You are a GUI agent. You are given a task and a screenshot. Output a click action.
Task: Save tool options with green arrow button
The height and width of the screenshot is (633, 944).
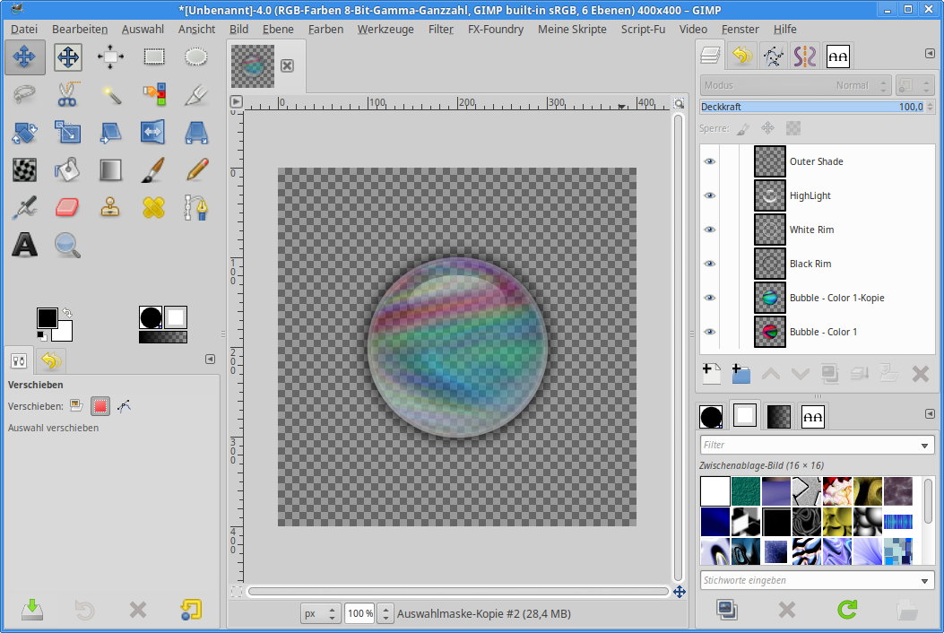click(x=32, y=610)
